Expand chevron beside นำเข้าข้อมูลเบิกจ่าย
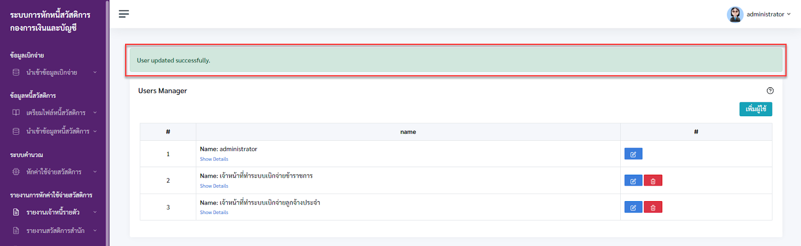The height and width of the screenshot is (246, 801). tap(95, 72)
